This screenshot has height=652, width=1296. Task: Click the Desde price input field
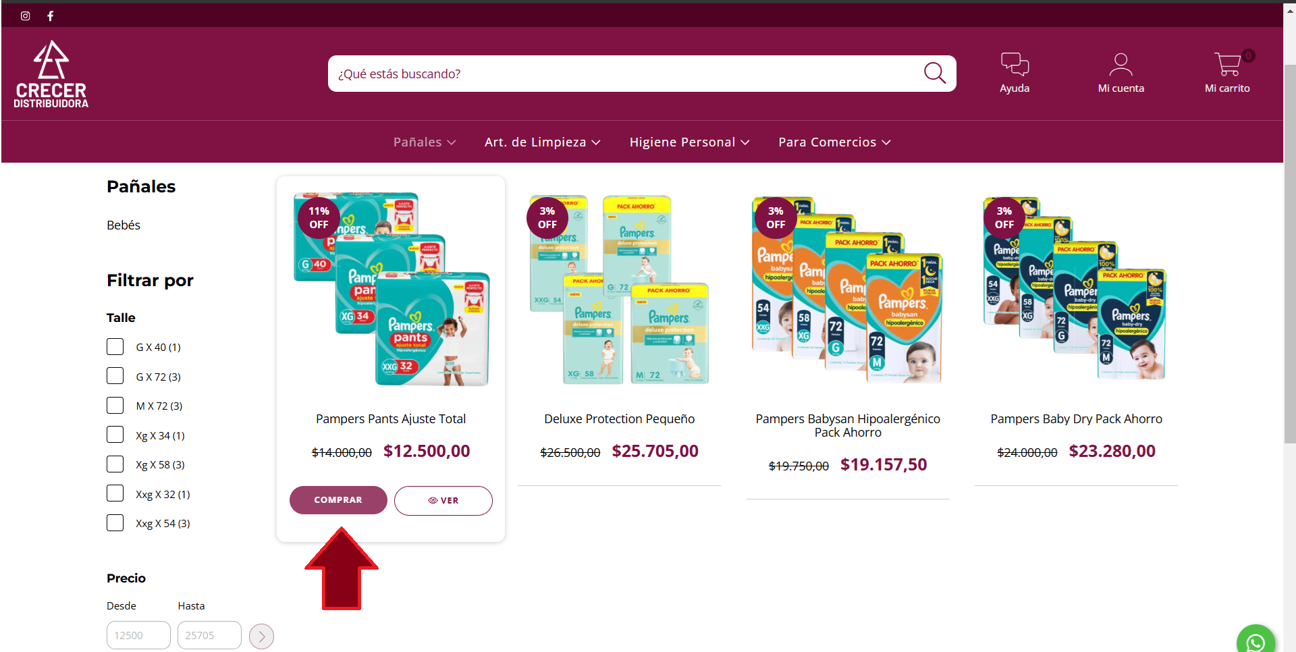[138, 635]
